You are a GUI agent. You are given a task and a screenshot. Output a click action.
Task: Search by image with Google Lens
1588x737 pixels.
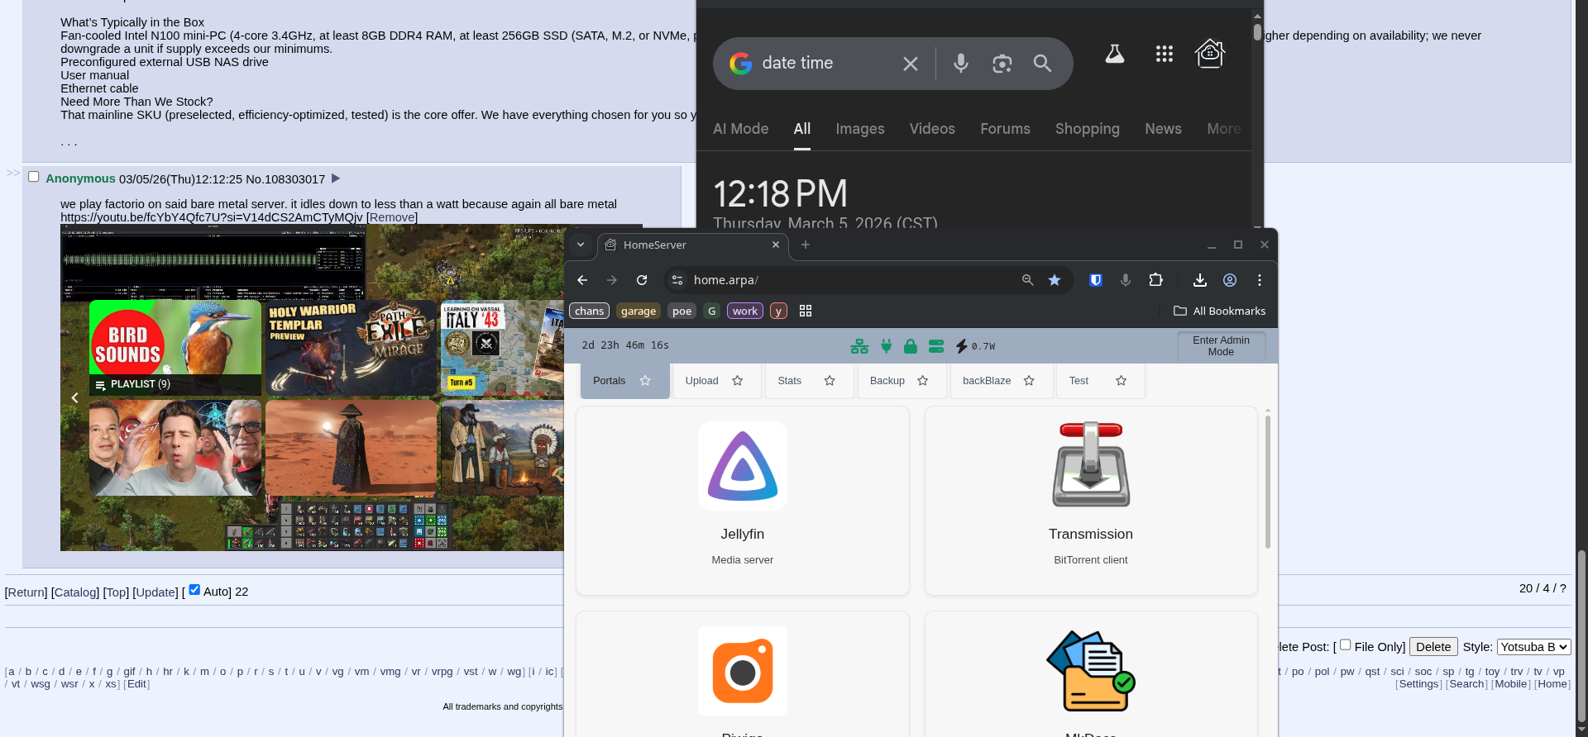click(1002, 64)
